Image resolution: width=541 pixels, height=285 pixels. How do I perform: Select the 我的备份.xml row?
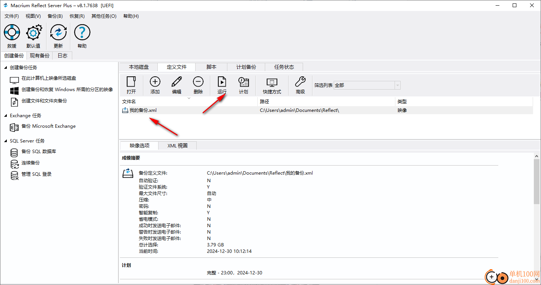point(327,110)
